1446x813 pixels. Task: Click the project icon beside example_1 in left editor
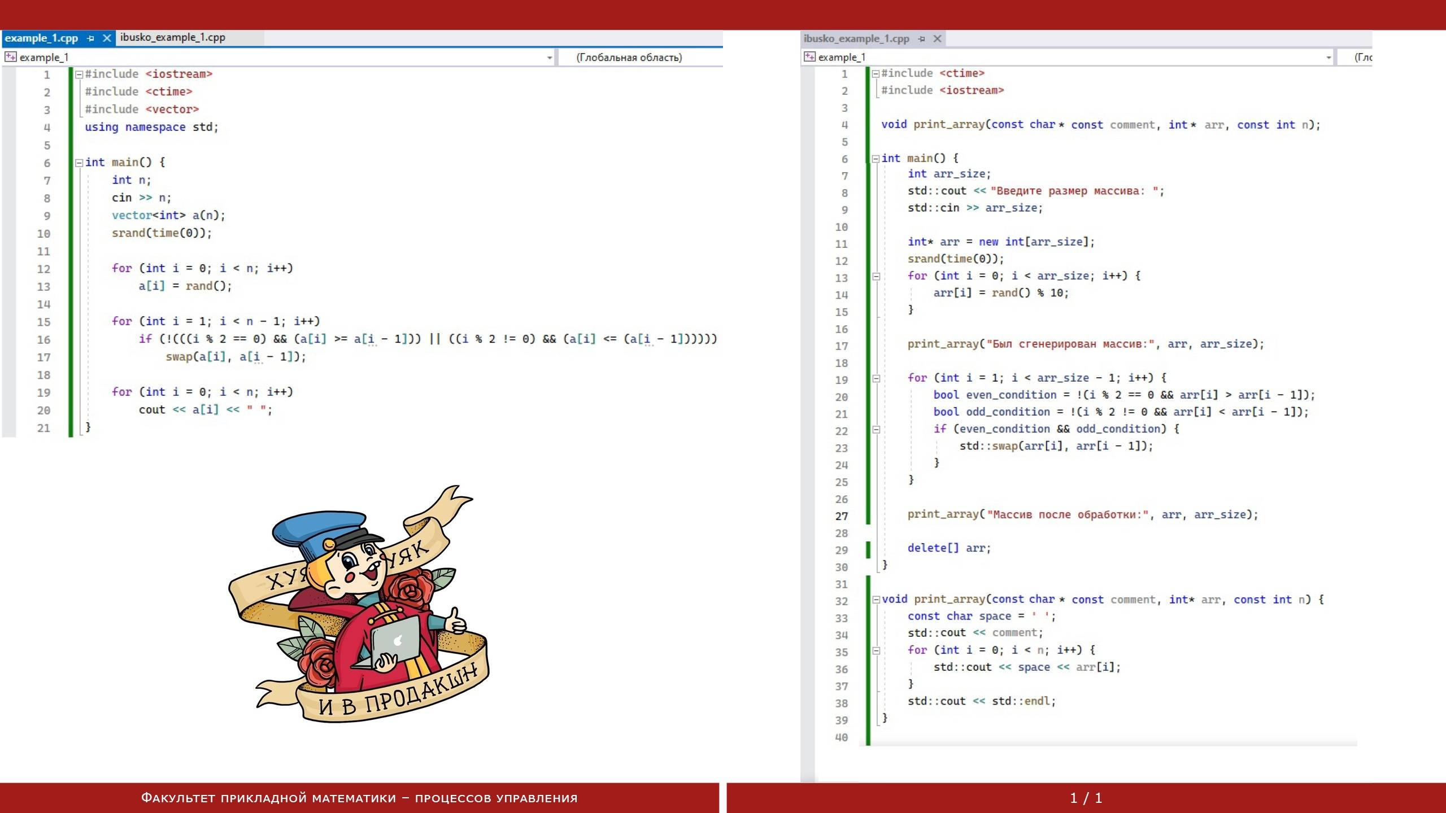coord(10,57)
